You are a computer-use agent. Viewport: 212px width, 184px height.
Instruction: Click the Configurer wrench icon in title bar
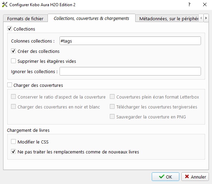pyautogui.click(x=4, y=4)
